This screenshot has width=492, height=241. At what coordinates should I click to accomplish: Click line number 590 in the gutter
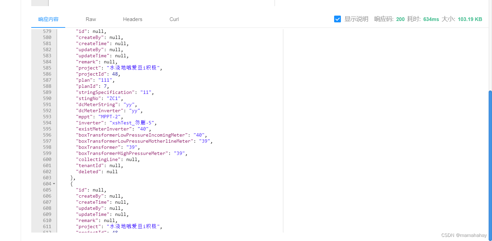point(47,98)
